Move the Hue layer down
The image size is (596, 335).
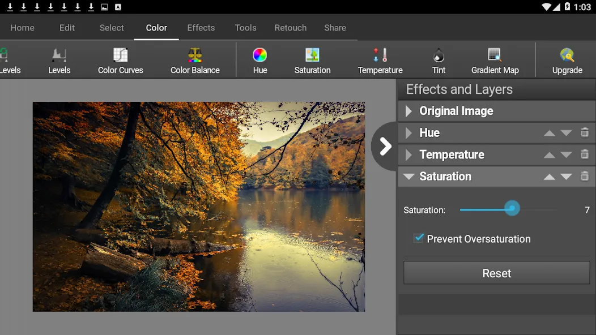(x=566, y=133)
